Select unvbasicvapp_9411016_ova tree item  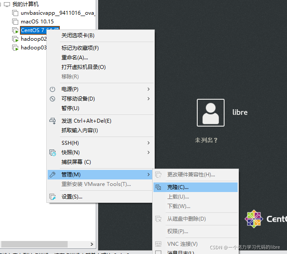click(58, 13)
